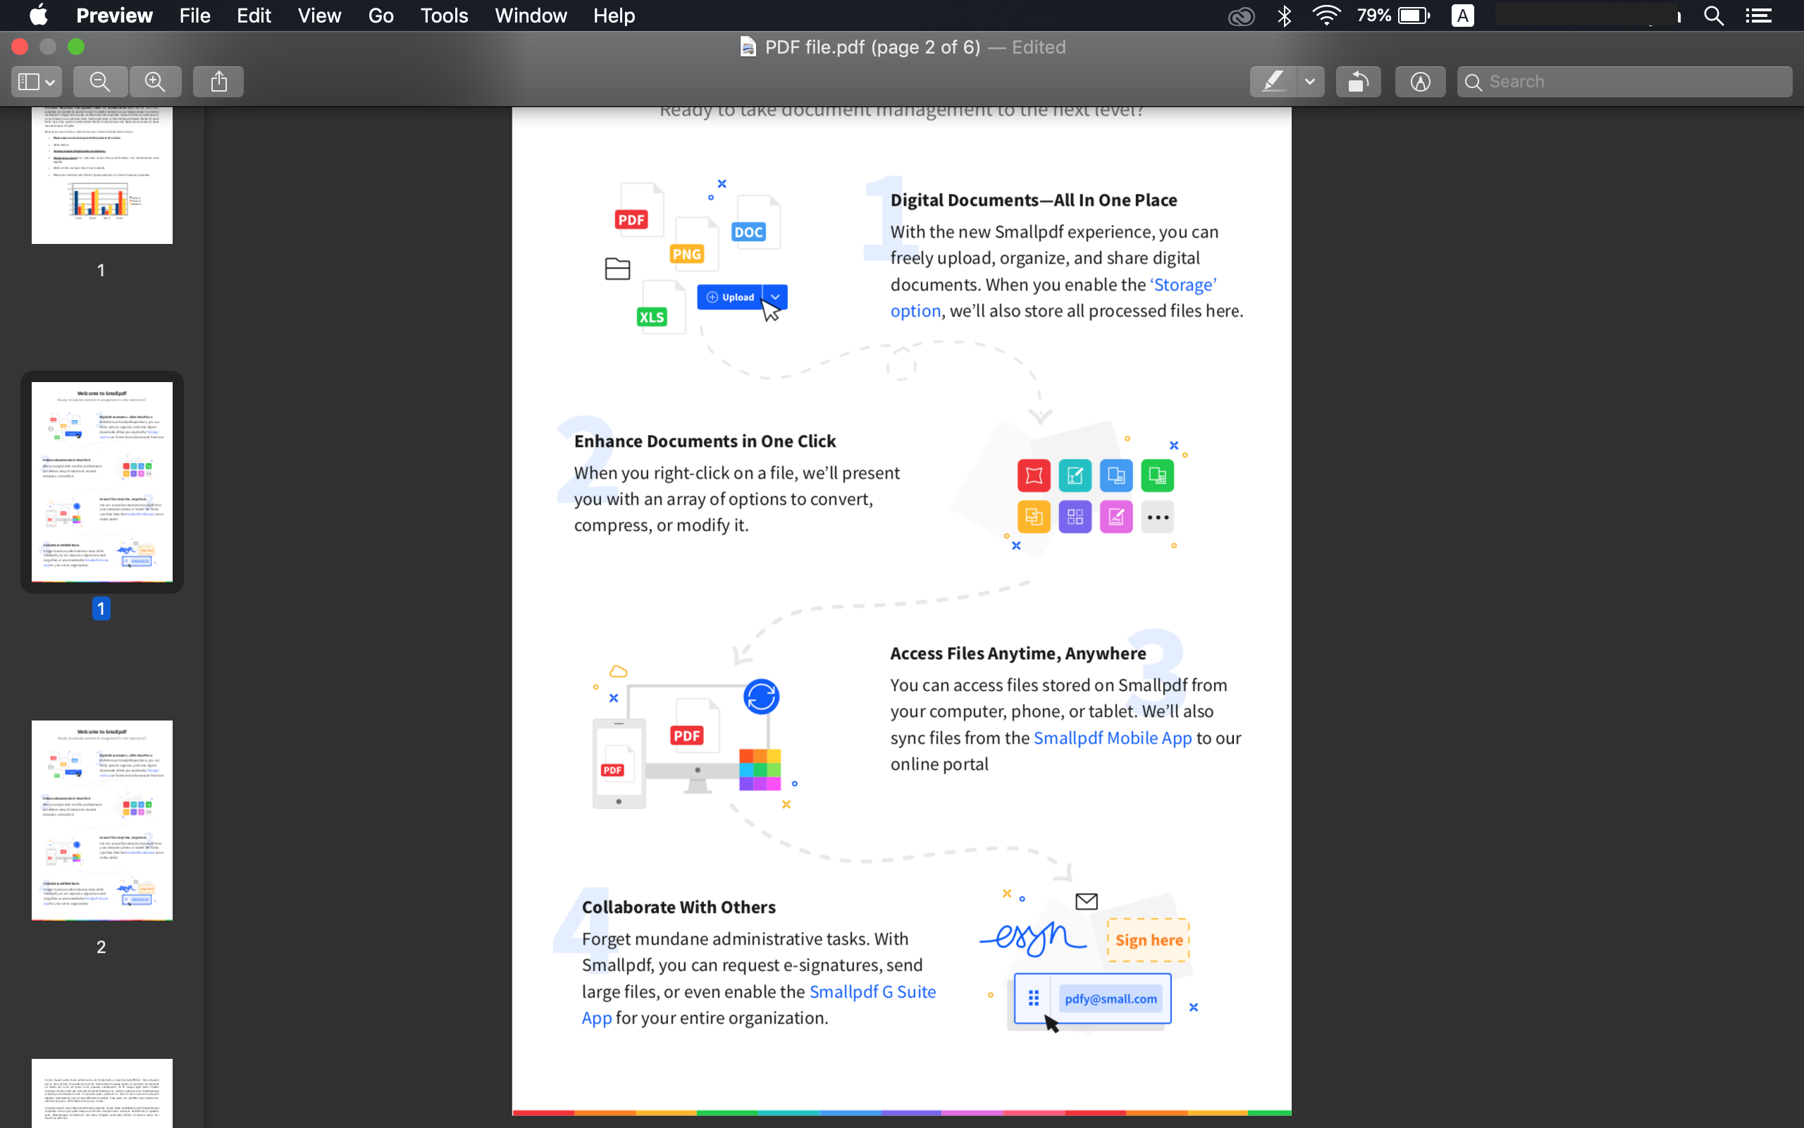Open the Share button in the toolbar
The height and width of the screenshot is (1128, 1804).
click(218, 81)
